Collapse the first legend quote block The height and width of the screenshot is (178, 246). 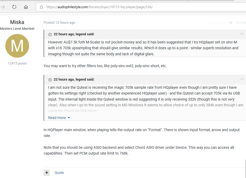(x=50, y=34)
